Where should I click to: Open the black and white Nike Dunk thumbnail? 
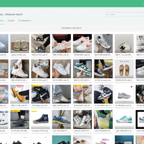tap(40, 44)
